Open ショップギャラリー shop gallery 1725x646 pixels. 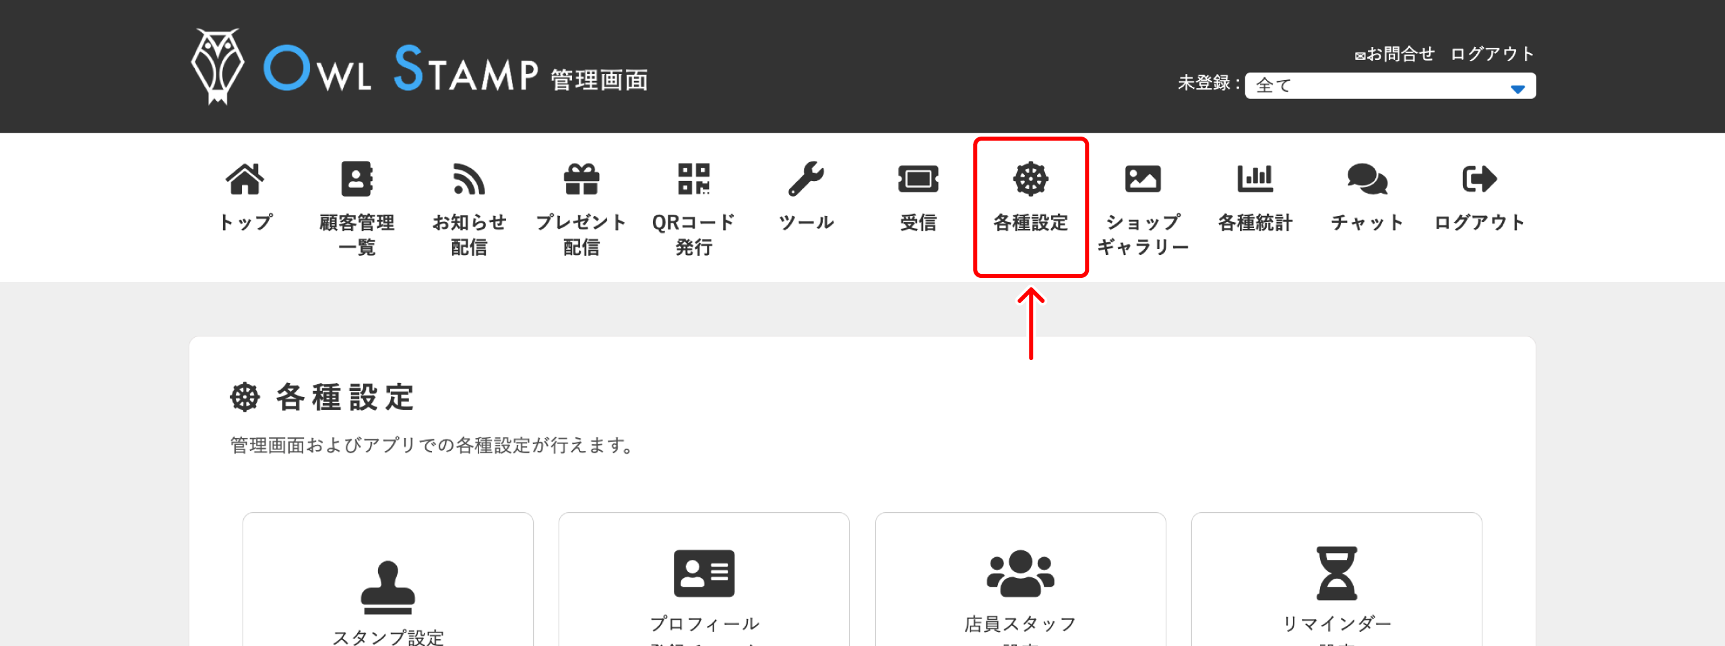tap(1143, 202)
